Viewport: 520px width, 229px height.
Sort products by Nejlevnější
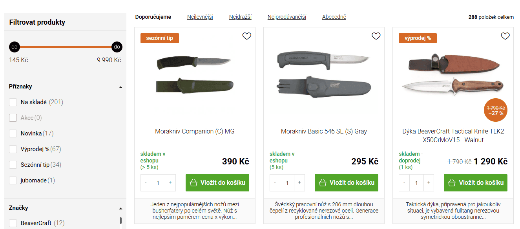tap(200, 17)
